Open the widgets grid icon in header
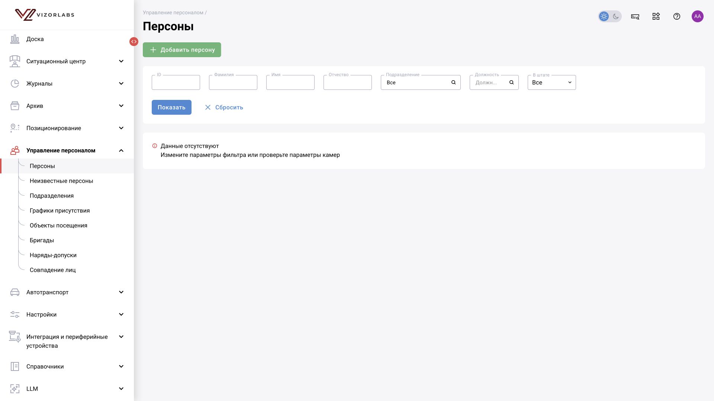The width and height of the screenshot is (714, 401). click(x=656, y=16)
